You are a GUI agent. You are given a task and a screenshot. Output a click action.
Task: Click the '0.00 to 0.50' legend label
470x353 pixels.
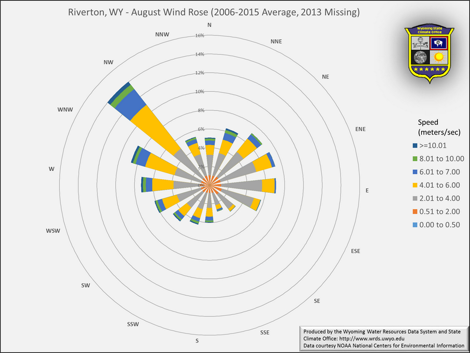click(x=439, y=224)
